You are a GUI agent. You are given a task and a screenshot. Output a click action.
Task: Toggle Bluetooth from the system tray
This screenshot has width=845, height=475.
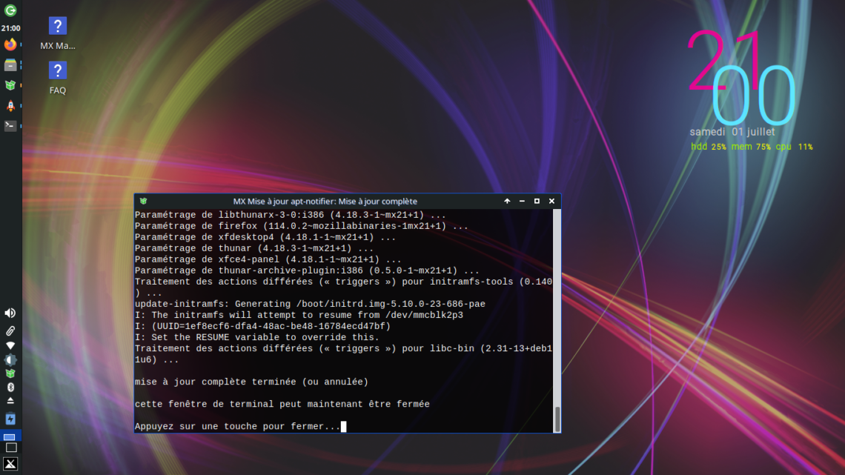pos(9,388)
